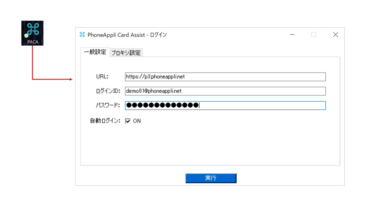380x203 pixels.
Task: Switch to the 一般設定 tab
Action: click(x=95, y=52)
